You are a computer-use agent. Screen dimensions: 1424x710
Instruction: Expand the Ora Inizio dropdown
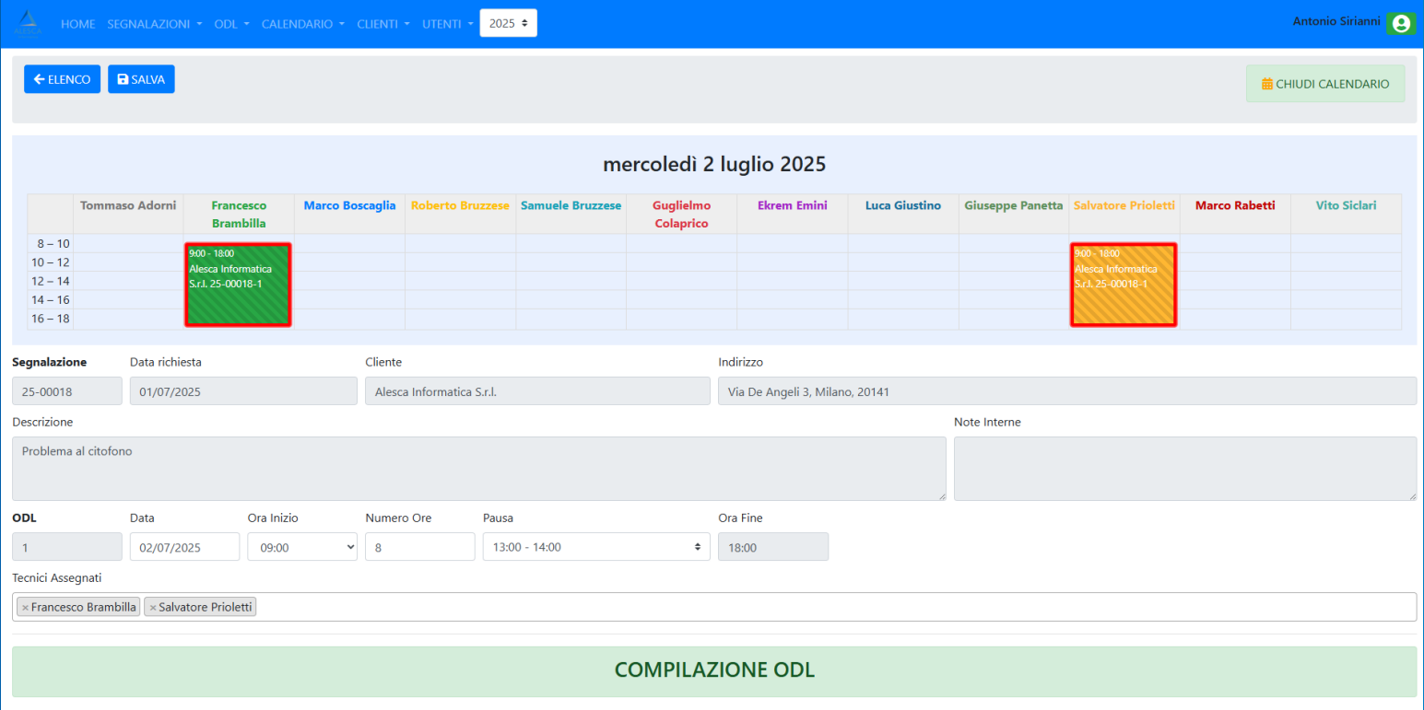coord(301,547)
